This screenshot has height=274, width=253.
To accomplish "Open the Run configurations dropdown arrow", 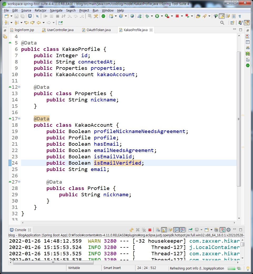I will pyautogui.click(x=162, y=16).
